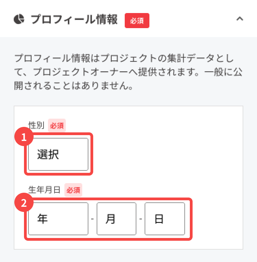Click the dash between 年 and 月

[93, 219]
